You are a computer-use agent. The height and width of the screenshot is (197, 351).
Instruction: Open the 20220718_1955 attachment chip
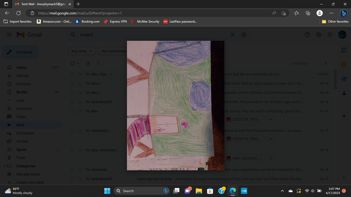245,119
